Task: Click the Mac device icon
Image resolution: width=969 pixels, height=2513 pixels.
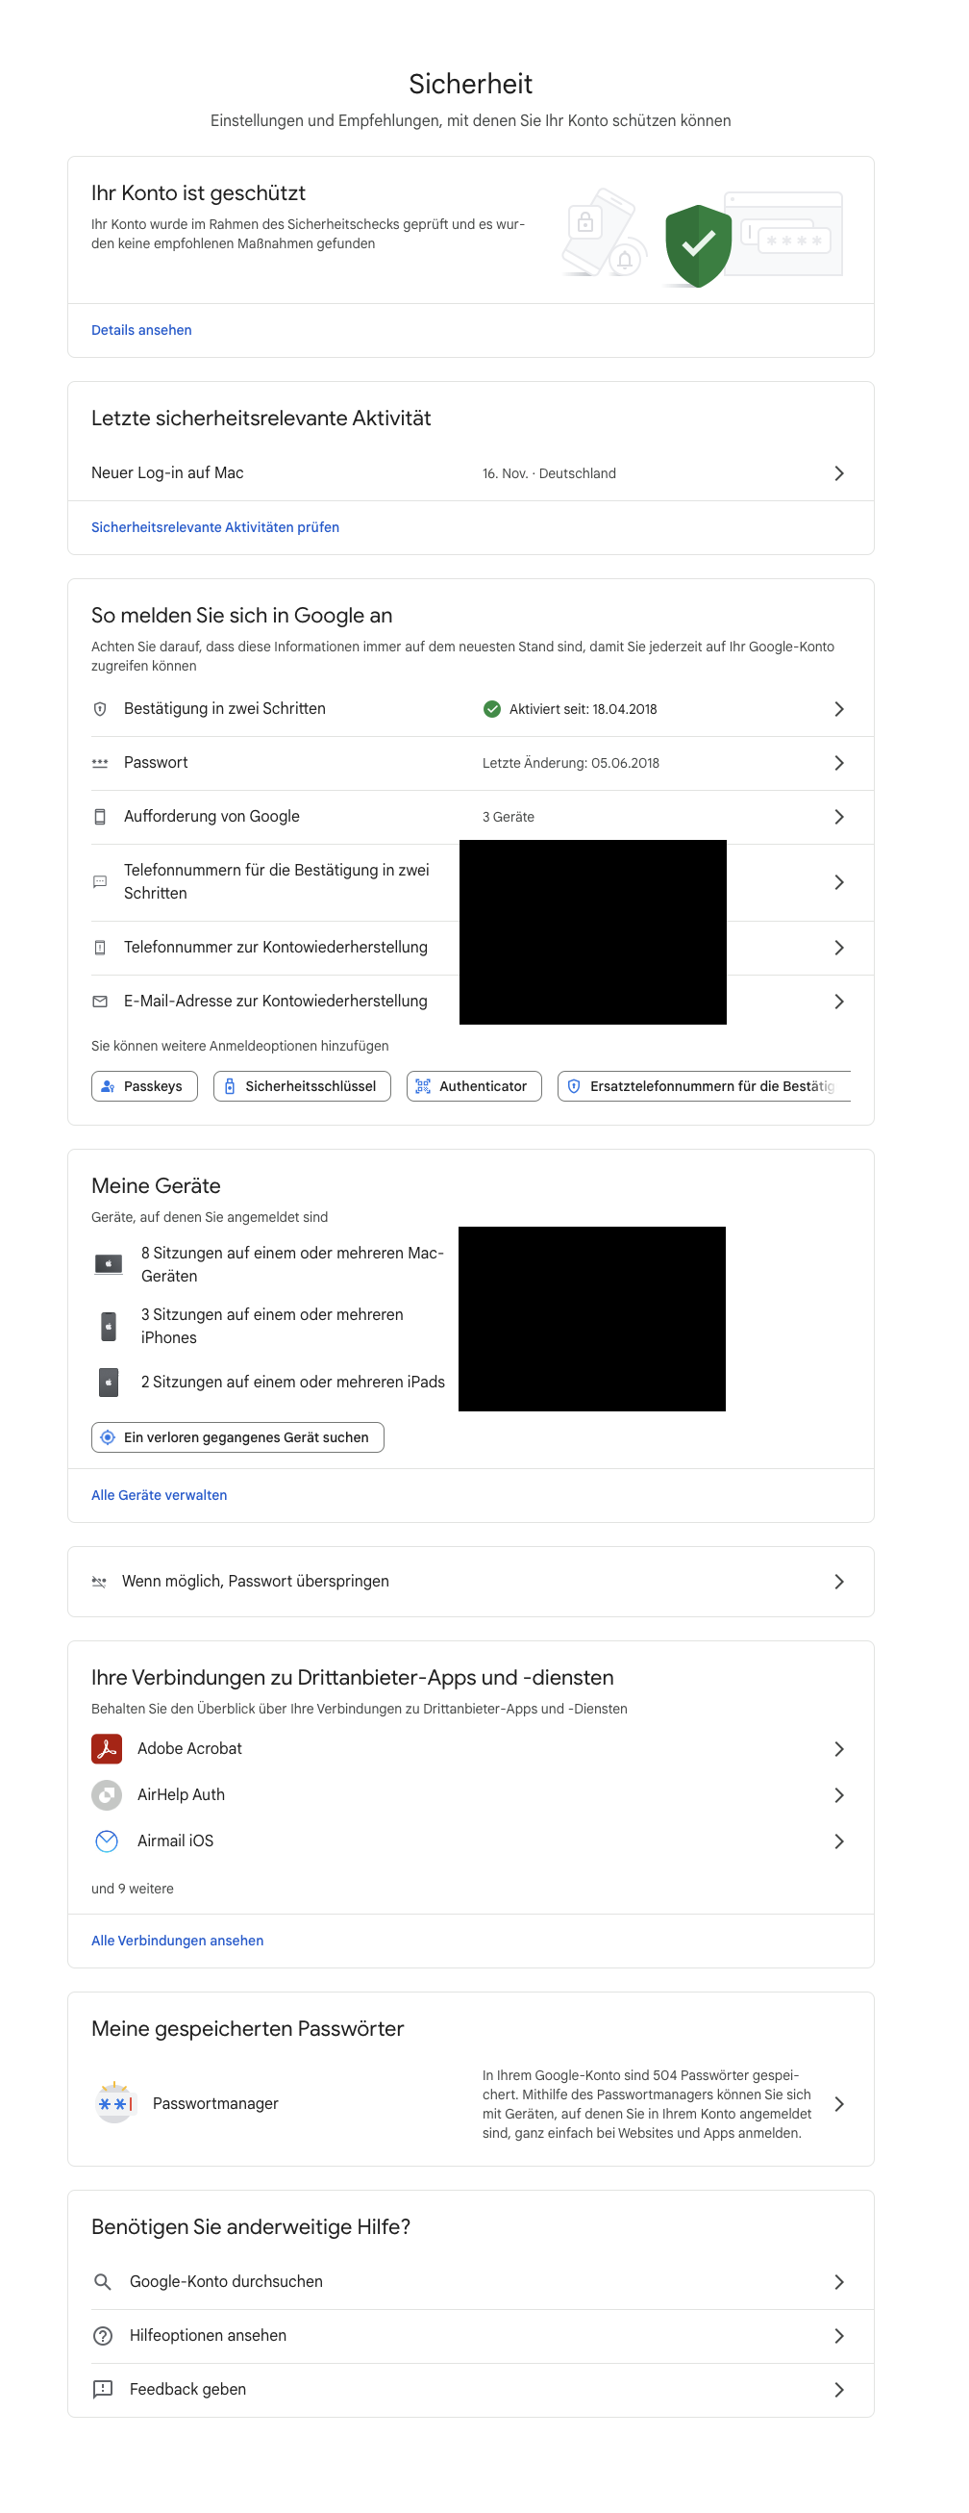Action: [109, 1263]
